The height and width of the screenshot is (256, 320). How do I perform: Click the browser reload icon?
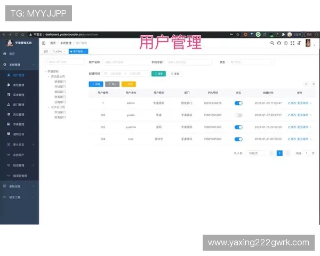pyautogui.click(x=17, y=35)
